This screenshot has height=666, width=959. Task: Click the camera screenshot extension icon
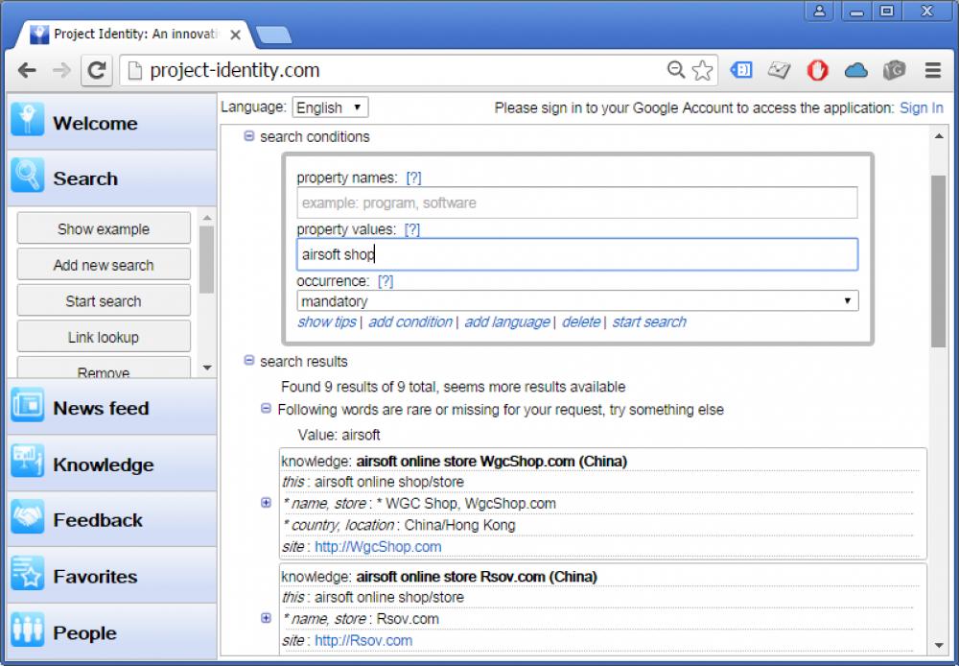point(894,70)
